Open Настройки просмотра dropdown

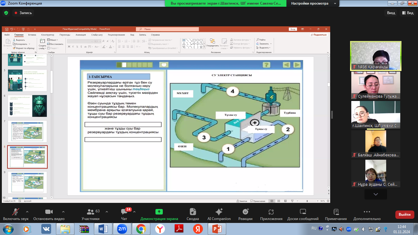point(313,3)
